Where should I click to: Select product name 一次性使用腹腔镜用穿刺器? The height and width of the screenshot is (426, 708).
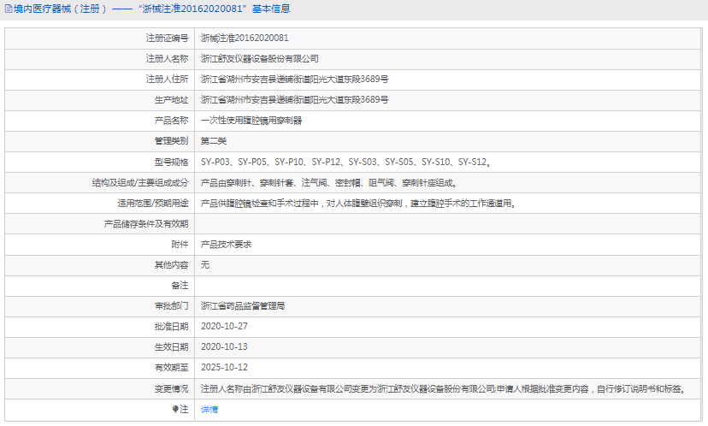[x=251, y=121]
